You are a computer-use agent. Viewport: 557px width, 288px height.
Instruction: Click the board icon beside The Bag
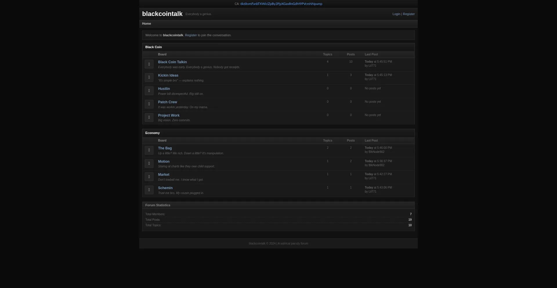click(x=149, y=150)
